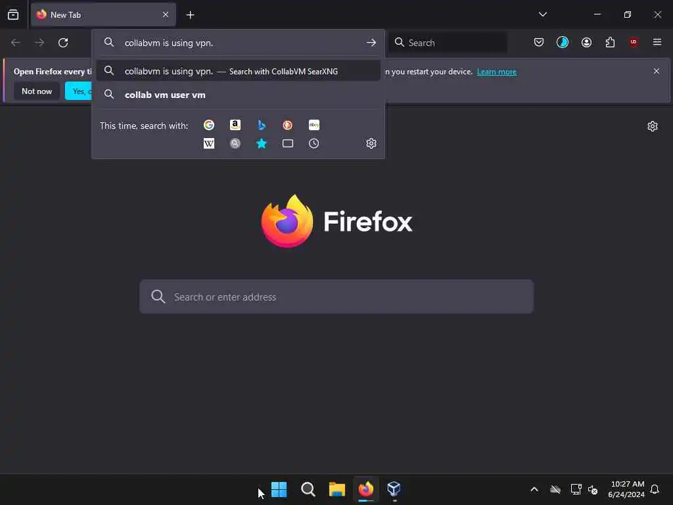This screenshot has height=505, width=673.
Task: Open the OneDrive tray icon
Action: (555, 489)
